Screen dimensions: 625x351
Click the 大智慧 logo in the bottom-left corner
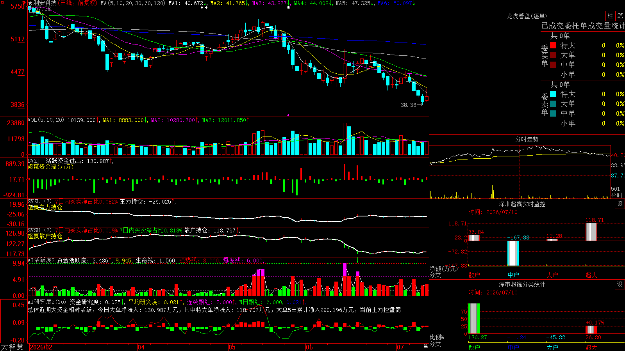click(12, 347)
